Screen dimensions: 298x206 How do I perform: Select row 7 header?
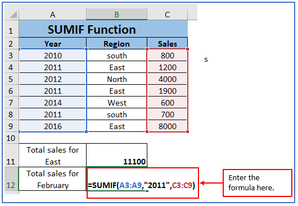pyautogui.click(x=11, y=102)
